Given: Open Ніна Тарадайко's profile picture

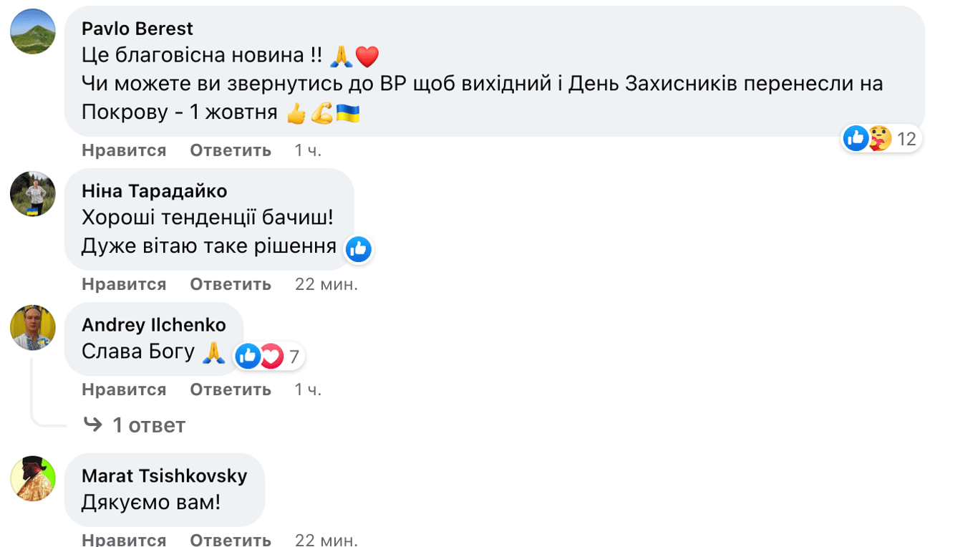Looking at the screenshot, I should click(x=32, y=194).
